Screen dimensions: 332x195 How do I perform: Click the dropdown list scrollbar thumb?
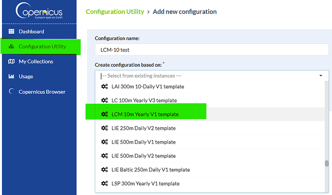click(x=327, y=163)
